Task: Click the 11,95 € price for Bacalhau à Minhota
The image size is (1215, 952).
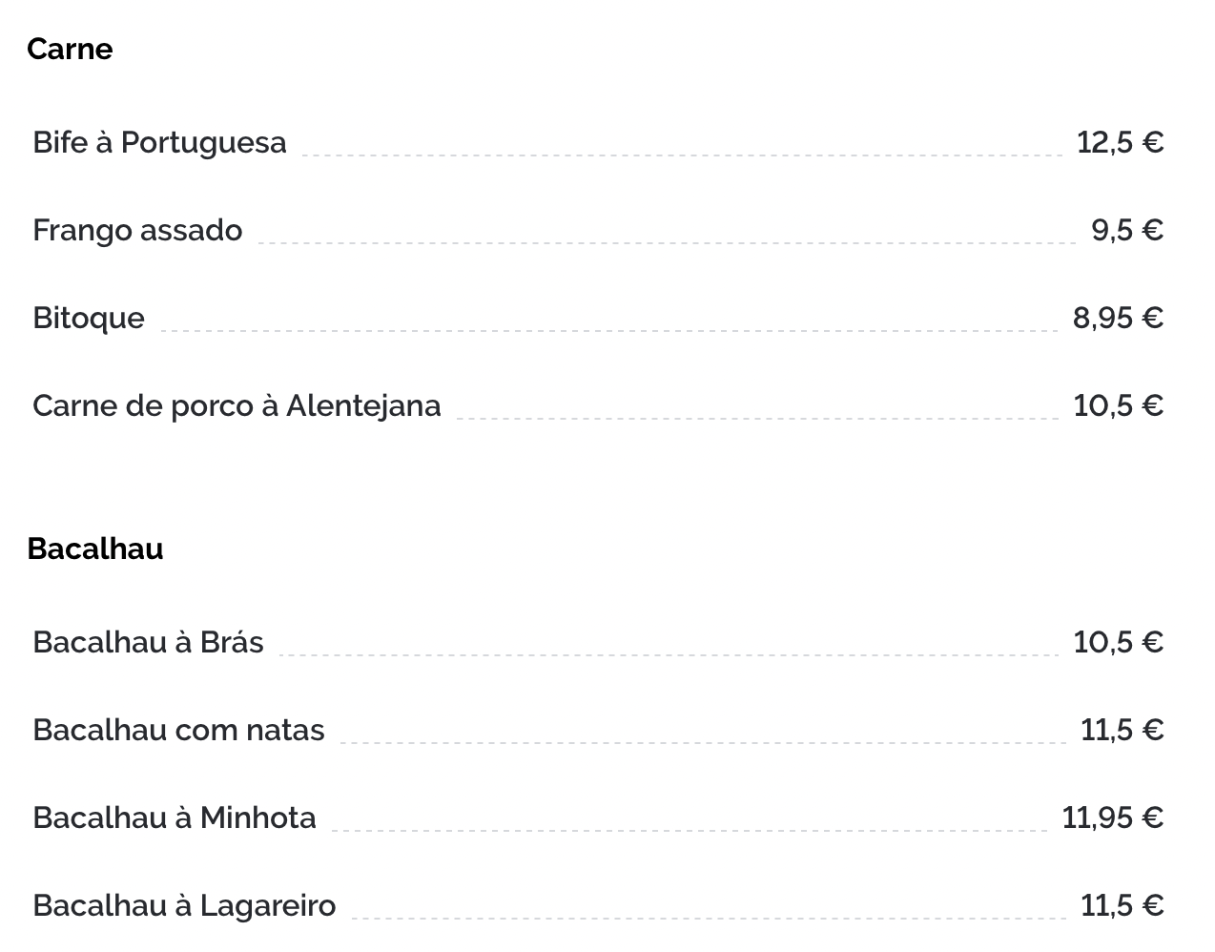Action: click(x=1112, y=817)
